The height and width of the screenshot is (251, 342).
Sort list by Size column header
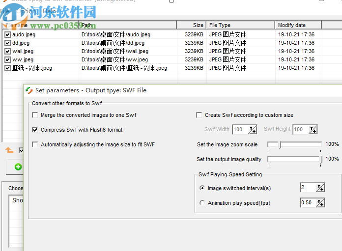pyautogui.click(x=192, y=25)
